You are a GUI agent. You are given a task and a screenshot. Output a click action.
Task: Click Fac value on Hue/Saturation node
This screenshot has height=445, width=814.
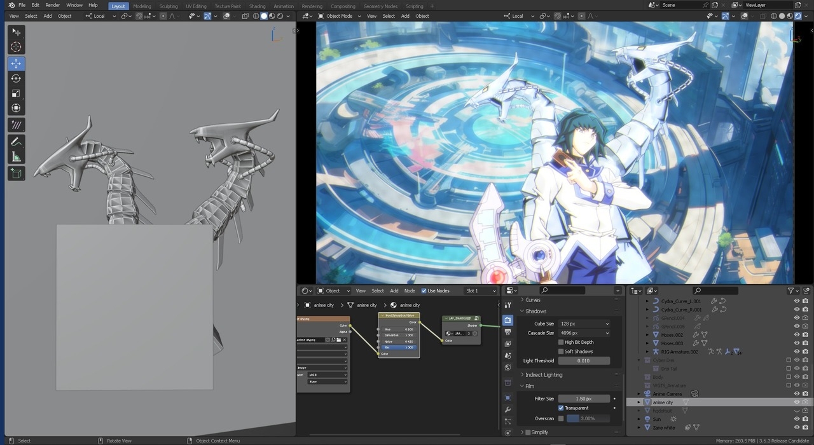coord(399,347)
